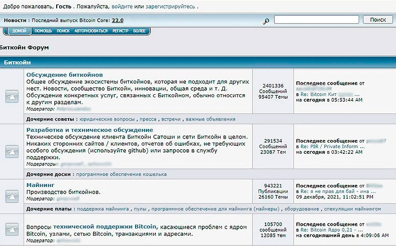Open the ДОМОЙ menu tab
This screenshot has height=246, width=396.
click(19, 31)
